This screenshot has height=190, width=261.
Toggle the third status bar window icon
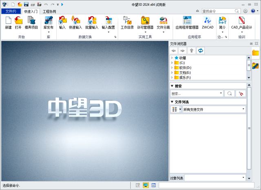[x=154, y=185]
